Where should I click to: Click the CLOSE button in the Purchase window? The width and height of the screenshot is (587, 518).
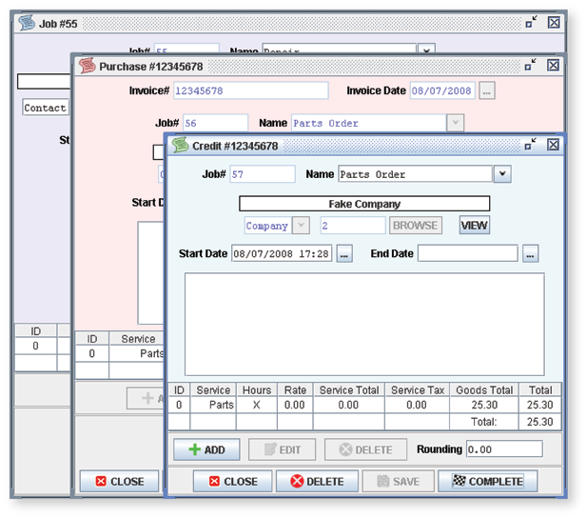click(x=120, y=481)
